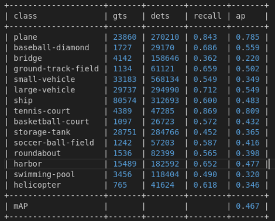Click bridge dets value 158646

tap(165, 58)
